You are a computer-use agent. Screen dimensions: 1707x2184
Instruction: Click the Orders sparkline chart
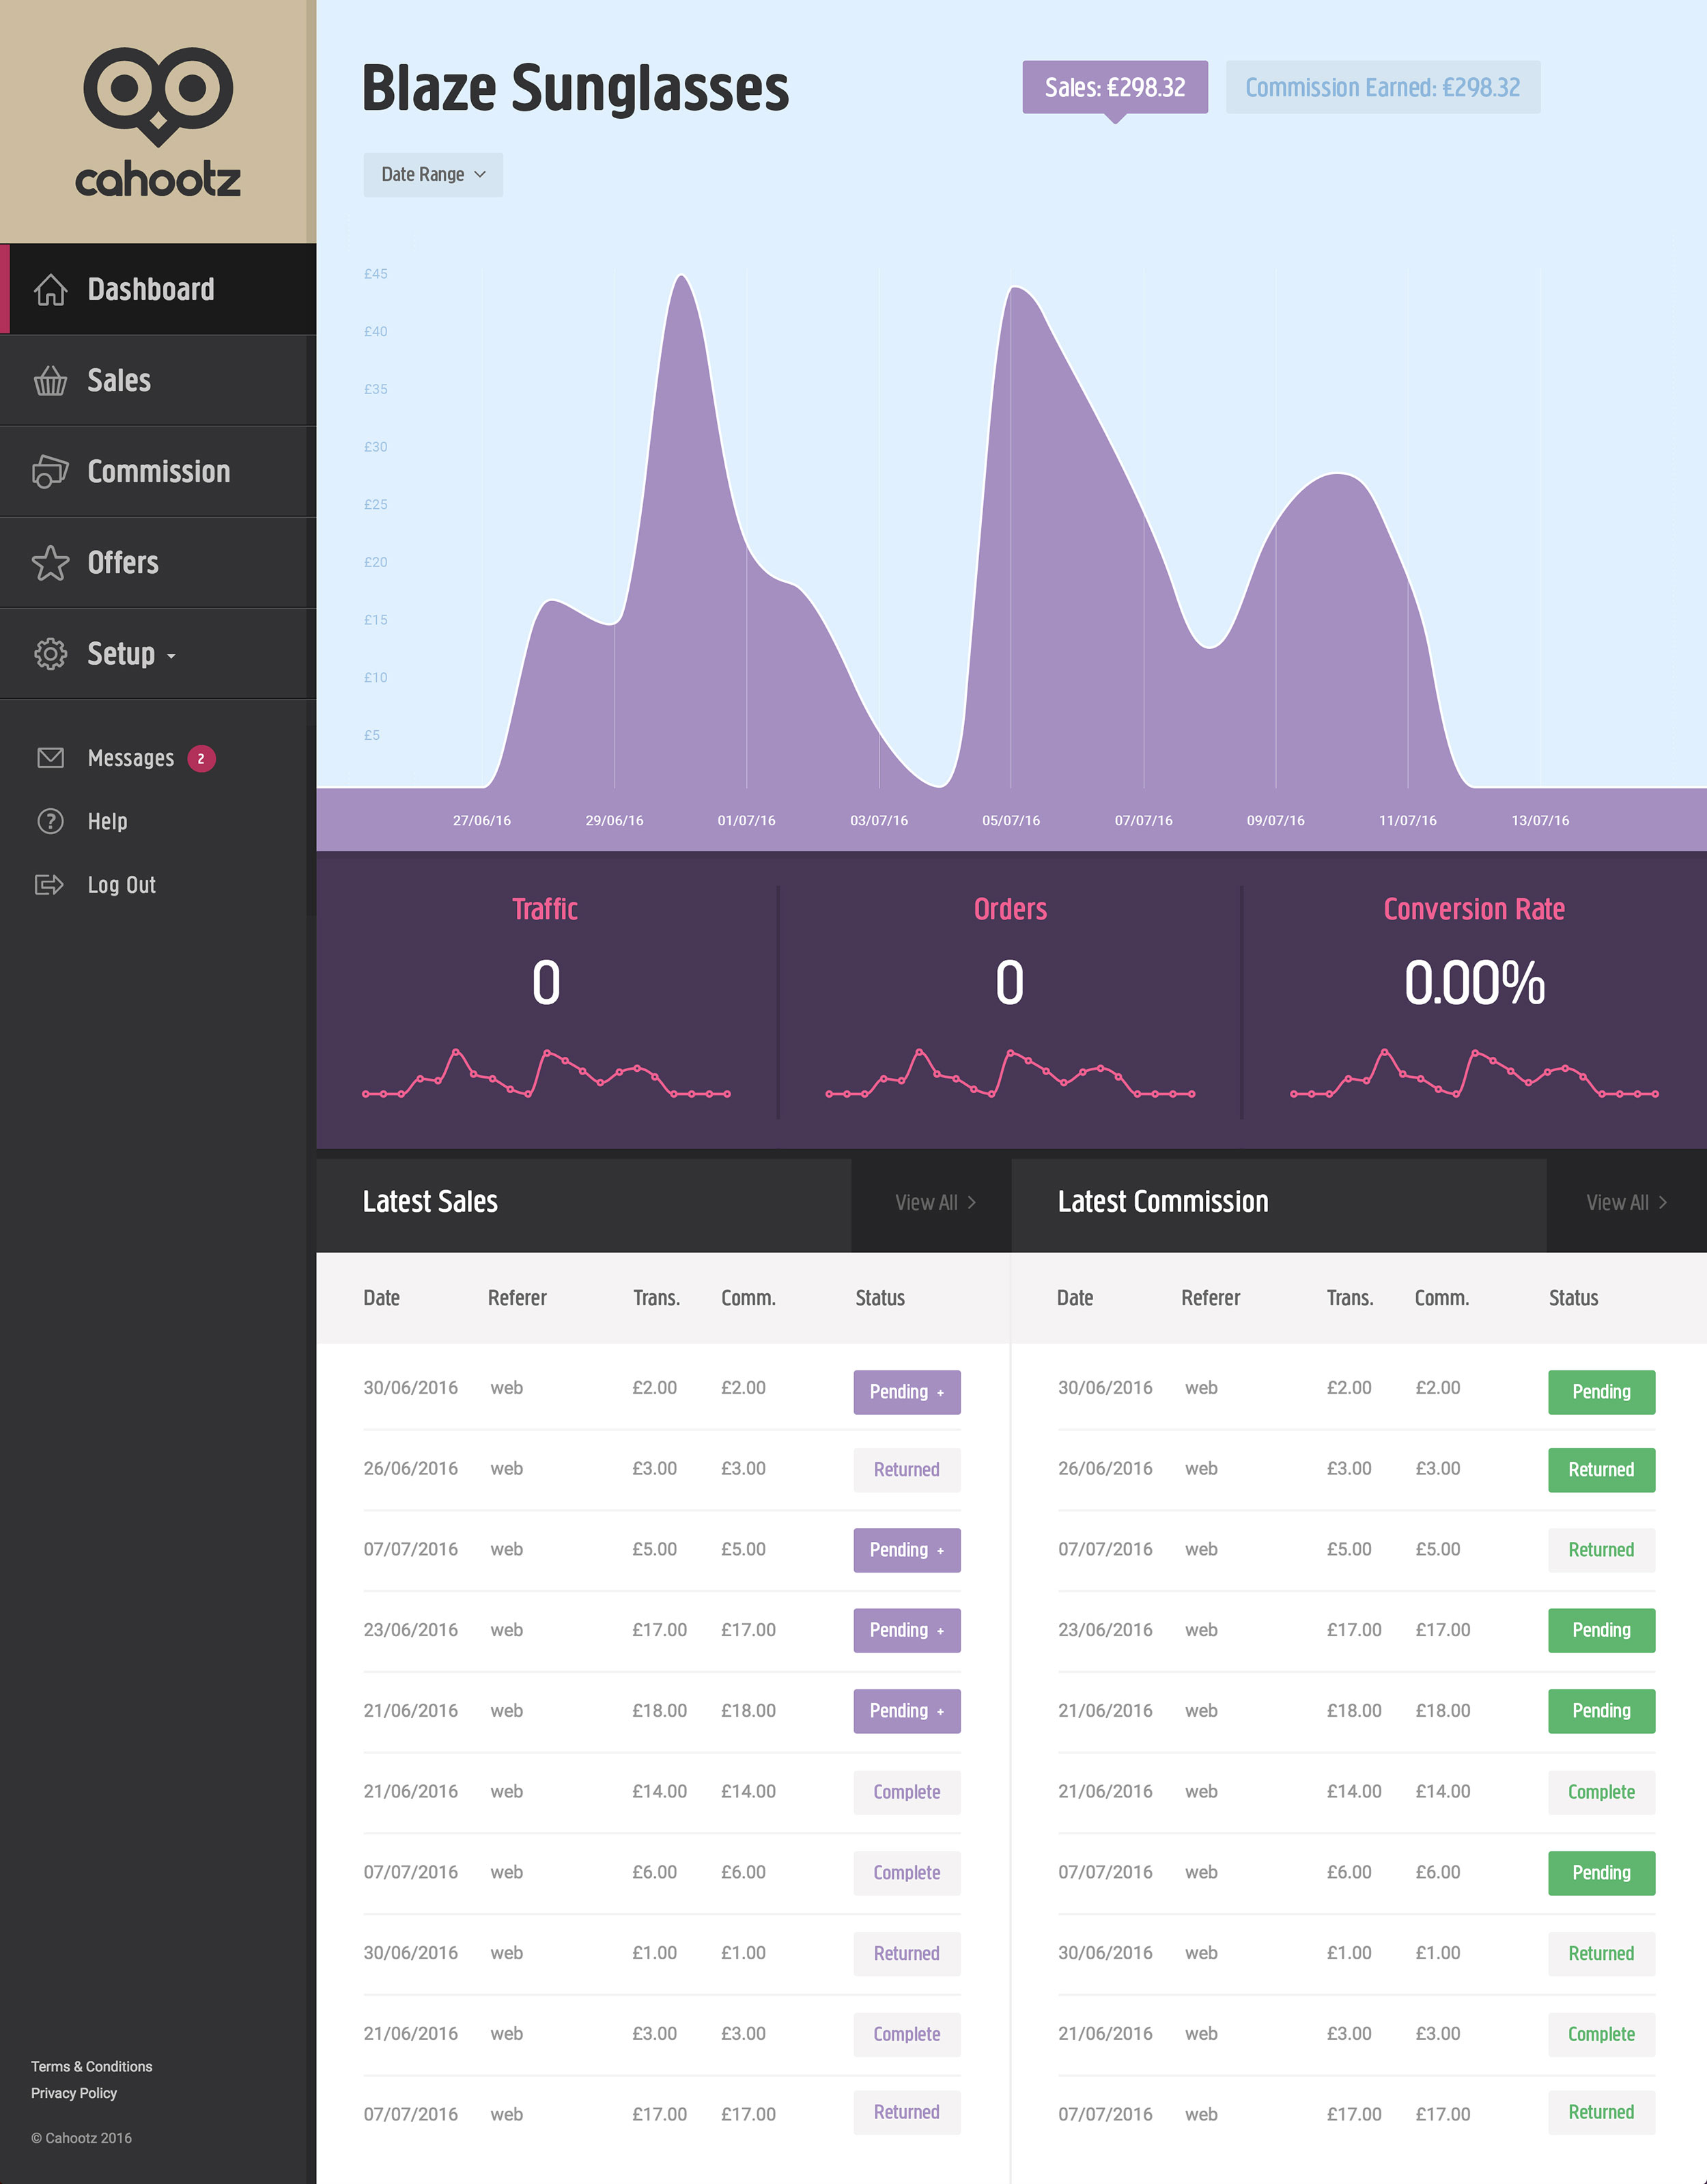(x=1009, y=1074)
